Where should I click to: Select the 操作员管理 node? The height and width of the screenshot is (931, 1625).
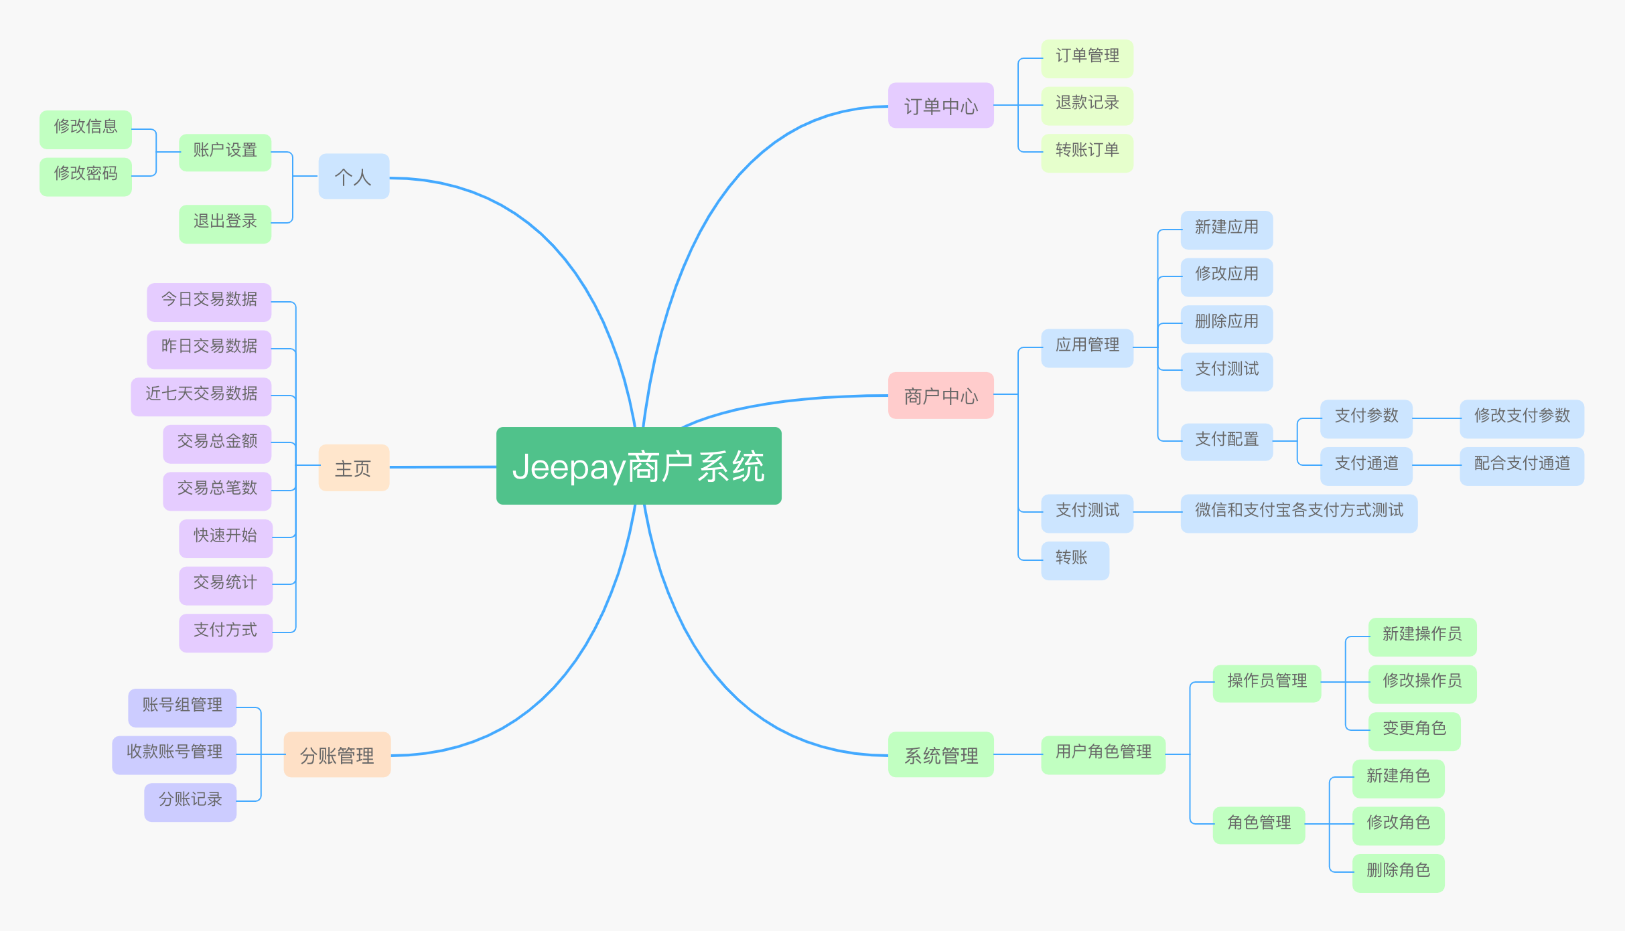tap(1266, 682)
